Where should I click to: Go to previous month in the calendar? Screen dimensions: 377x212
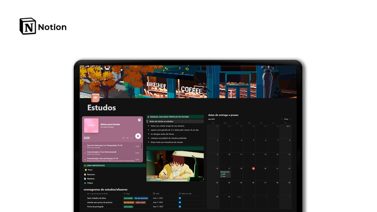coord(282,119)
